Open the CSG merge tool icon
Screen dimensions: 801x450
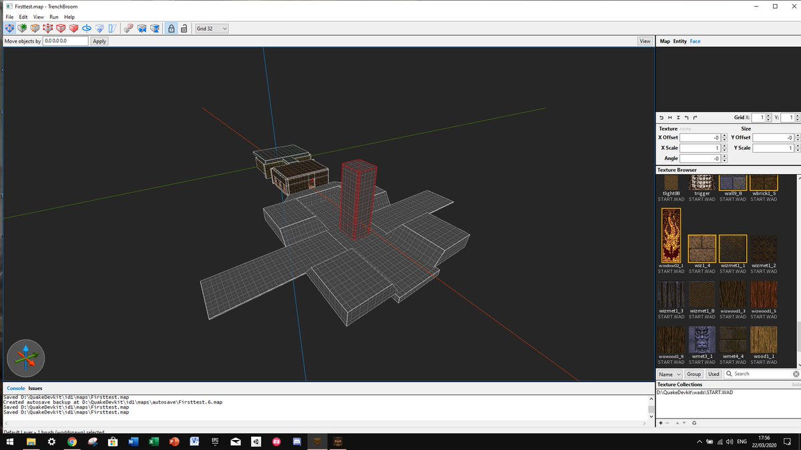coord(60,28)
